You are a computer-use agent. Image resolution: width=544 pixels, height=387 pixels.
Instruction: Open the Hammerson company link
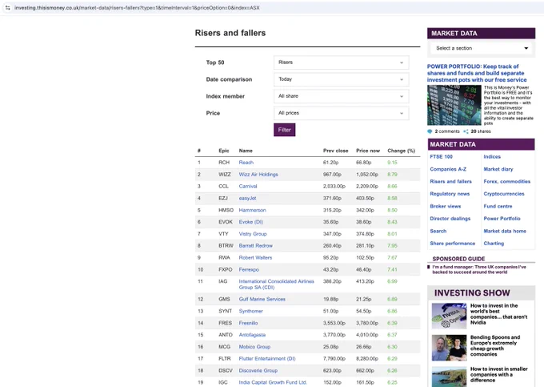pos(252,210)
